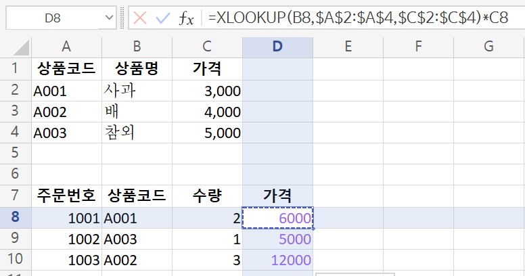Image resolution: width=525 pixels, height=276 pixels.
Task: Click cell D7 '가격'
Action: (x=277, y=195)
